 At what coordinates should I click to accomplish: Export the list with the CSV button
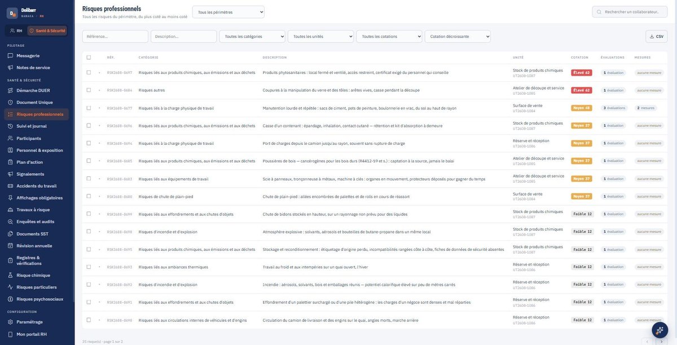[657, 36]
